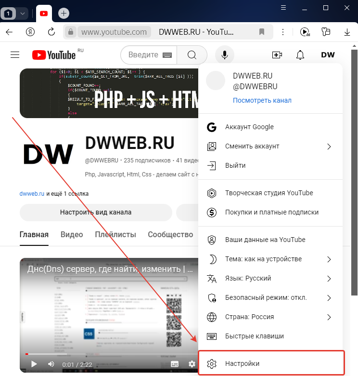This screenshot has width=358, height=376.
Task: Bookmark this page
Action: 262,32
